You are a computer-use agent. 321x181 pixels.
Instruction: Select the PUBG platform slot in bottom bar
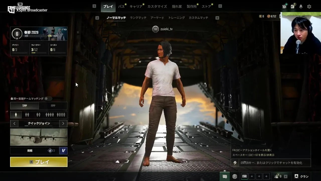point(245,176)
